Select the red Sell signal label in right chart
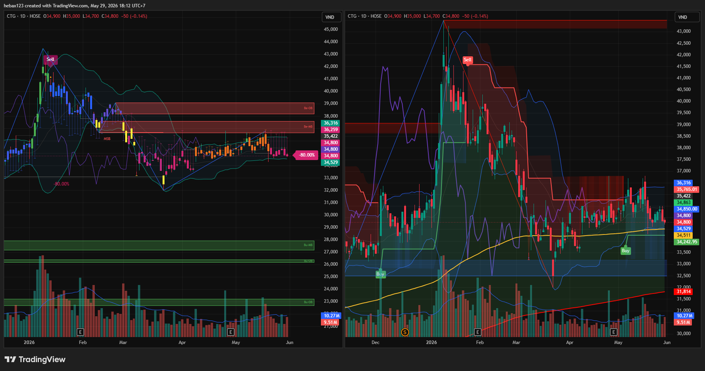Viewport: 705px width, 371px height. (x=467, y=60)
